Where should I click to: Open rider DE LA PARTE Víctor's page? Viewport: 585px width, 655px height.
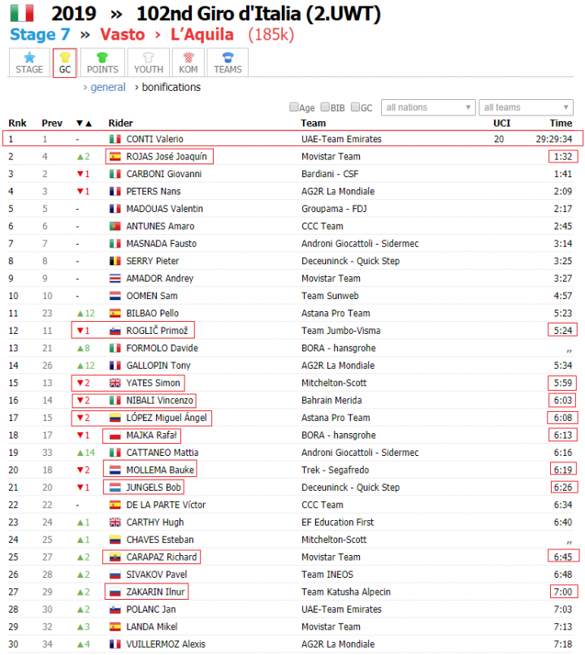(x=166, y=505)
